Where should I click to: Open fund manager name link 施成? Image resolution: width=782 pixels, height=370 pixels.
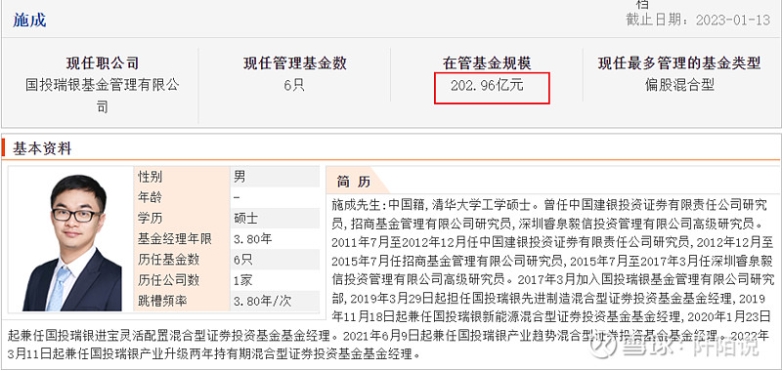tap(29, 20)
